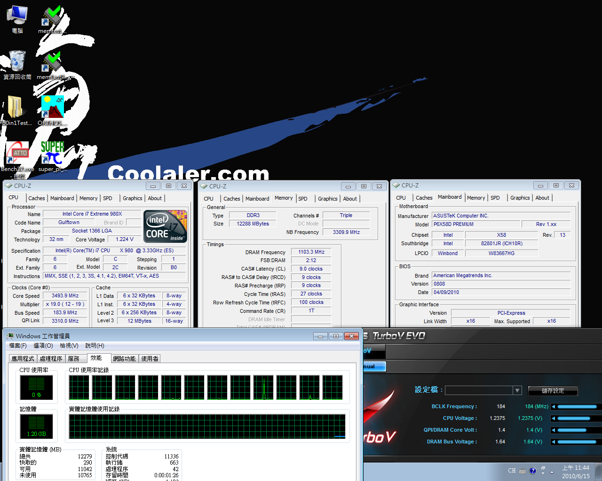
Task: Click the left arrow of CPU Voltage slider
Action: tap(554, 418)
